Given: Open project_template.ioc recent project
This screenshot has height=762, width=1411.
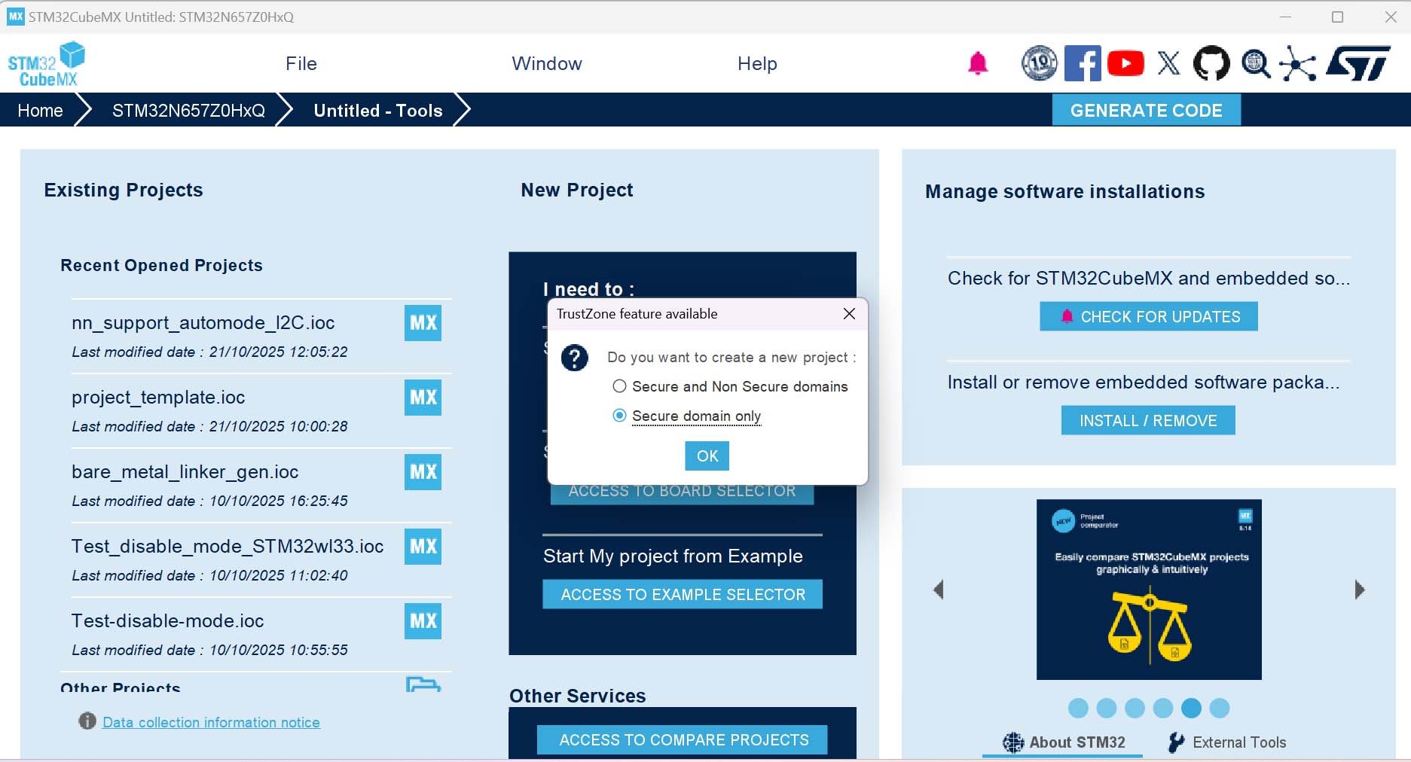Looking at the screenshot, I should pos(158,398).
